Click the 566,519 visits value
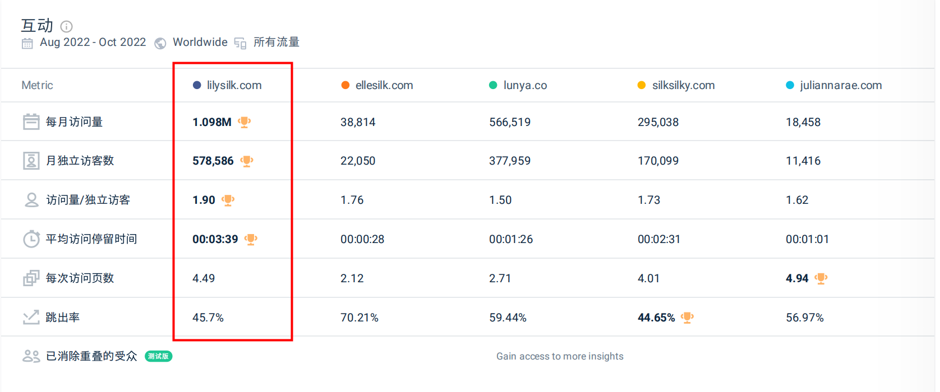Viewport: 940px width, 392px height. (x=510, y=122)
